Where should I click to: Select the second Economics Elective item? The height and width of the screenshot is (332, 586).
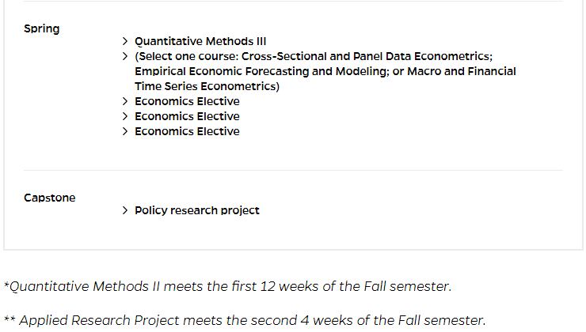tap(187, 116)
